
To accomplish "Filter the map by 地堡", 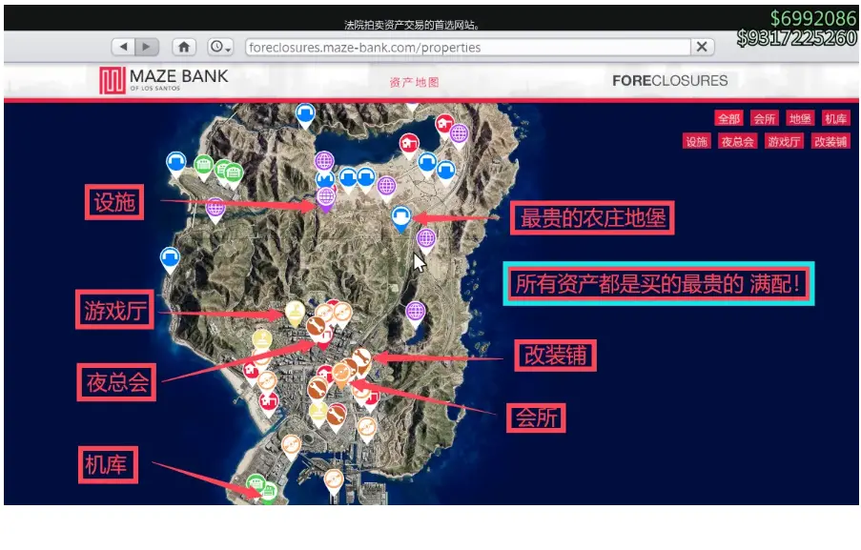I will [x=799, y=118].
